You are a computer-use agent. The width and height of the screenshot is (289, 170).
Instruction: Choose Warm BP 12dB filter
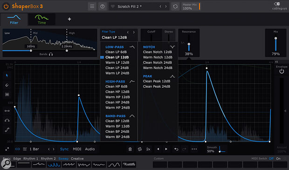(117, 126)
